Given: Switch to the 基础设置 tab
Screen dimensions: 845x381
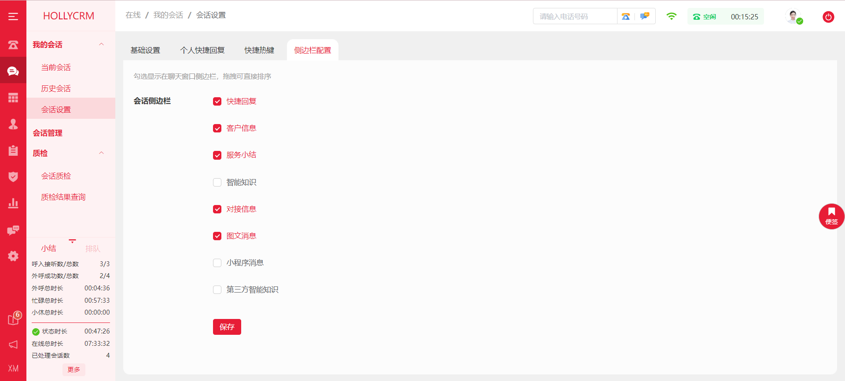Looking at the screenshot, I should pos(145,50).
